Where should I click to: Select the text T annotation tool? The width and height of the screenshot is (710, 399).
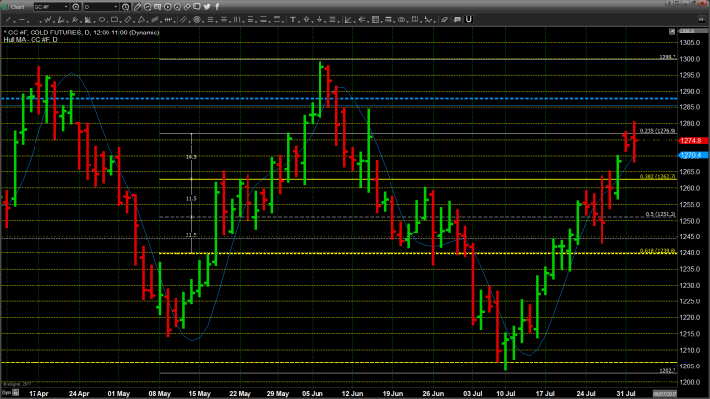click(x=293, y=19)
